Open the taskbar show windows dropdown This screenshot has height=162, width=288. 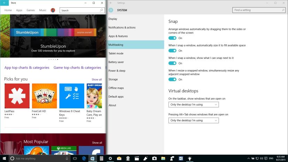(194, 105)
